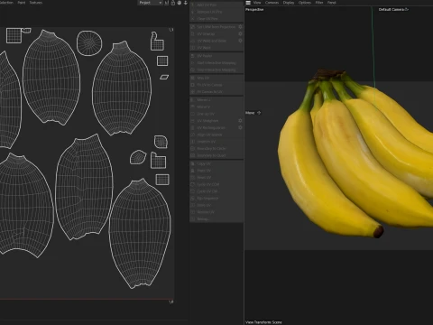The image size is (433, 325).
Task: Choose Mirror V command
Action: tap(216, 107)
